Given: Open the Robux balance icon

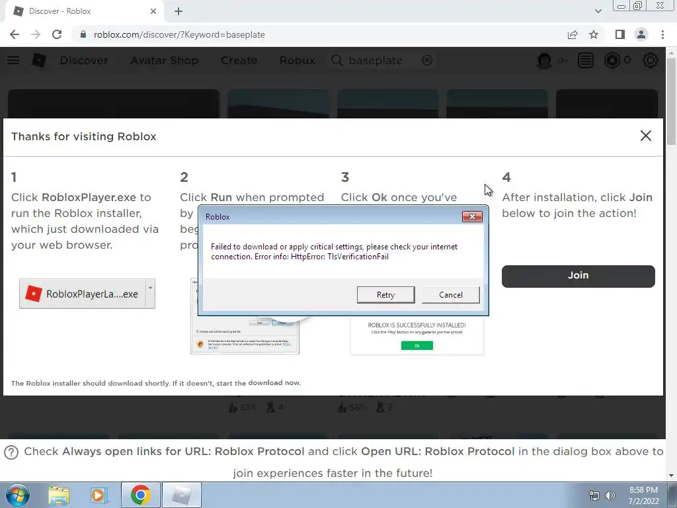Looking at the screenshot, I should (612, 60).
